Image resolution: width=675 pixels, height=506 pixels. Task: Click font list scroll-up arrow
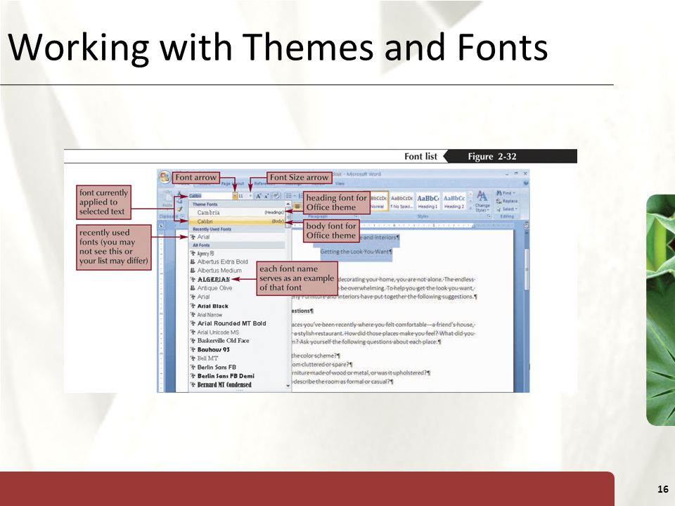click(x=288, y=204)
